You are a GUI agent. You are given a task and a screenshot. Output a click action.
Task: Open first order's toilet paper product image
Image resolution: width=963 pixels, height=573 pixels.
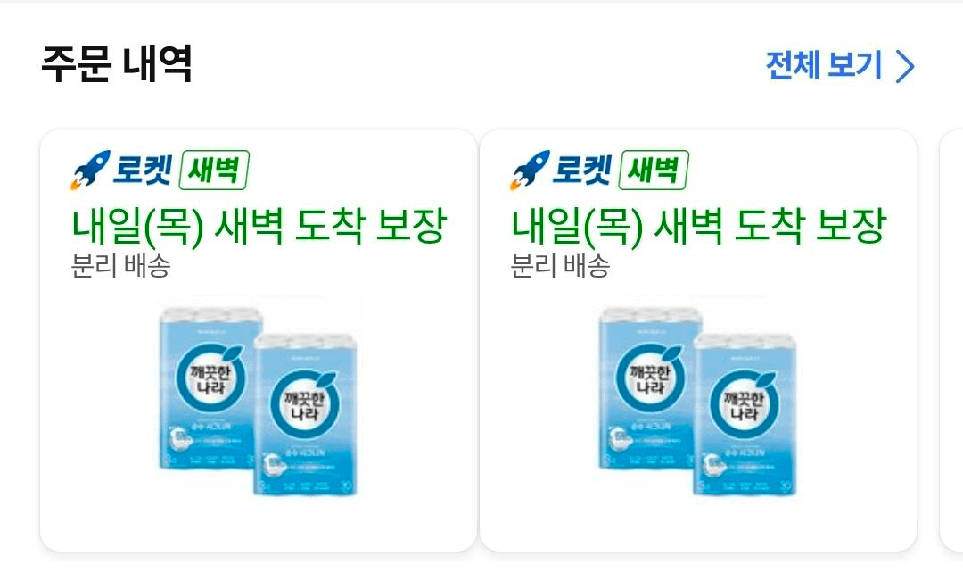click(259, 401)
